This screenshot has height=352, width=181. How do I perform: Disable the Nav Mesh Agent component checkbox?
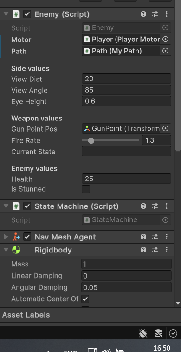27,237
